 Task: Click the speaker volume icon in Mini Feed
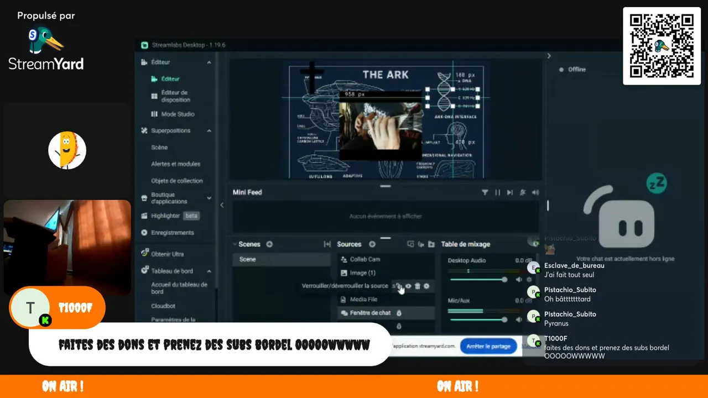point(535,192)
